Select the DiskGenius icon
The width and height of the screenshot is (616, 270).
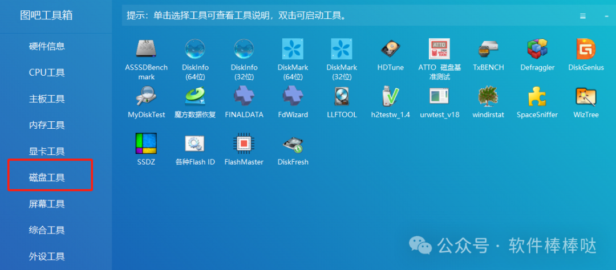pos(586,49)
